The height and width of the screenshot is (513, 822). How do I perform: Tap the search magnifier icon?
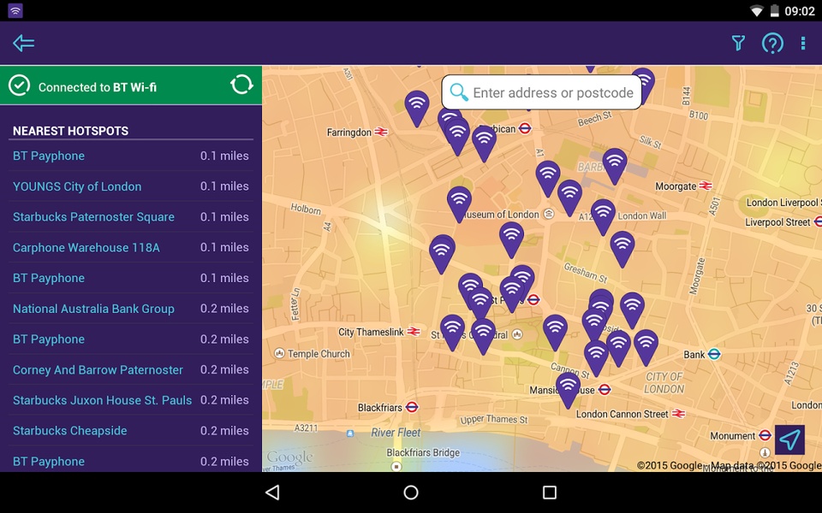click(459, 92)
